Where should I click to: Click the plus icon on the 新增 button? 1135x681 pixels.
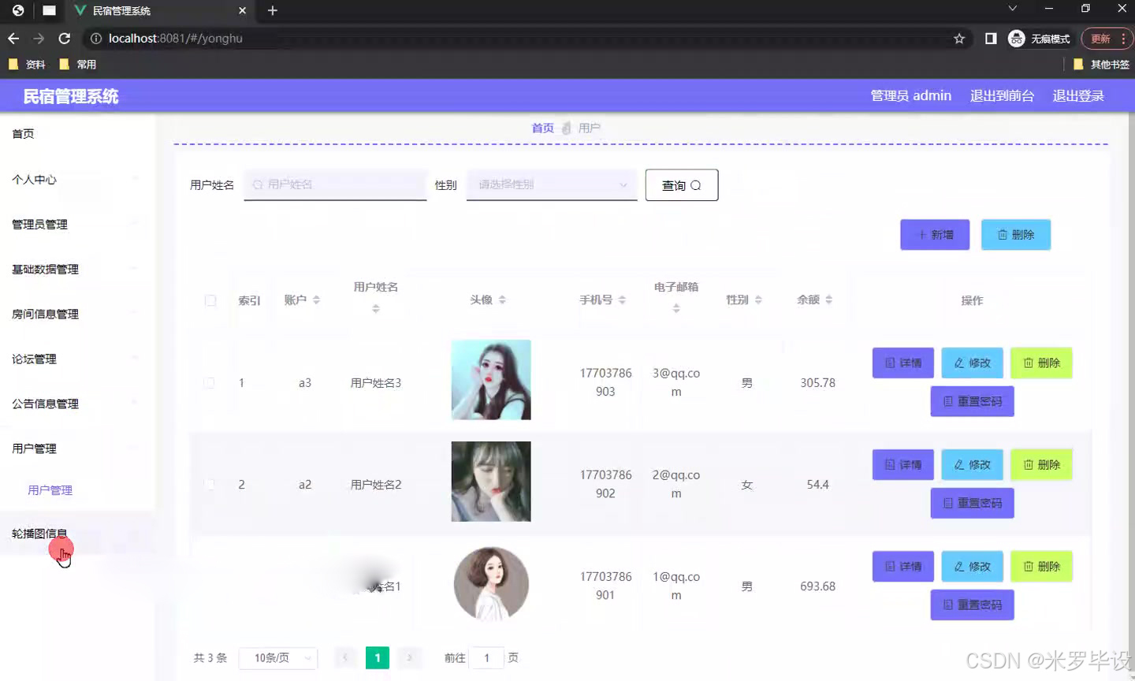point(923,234)
